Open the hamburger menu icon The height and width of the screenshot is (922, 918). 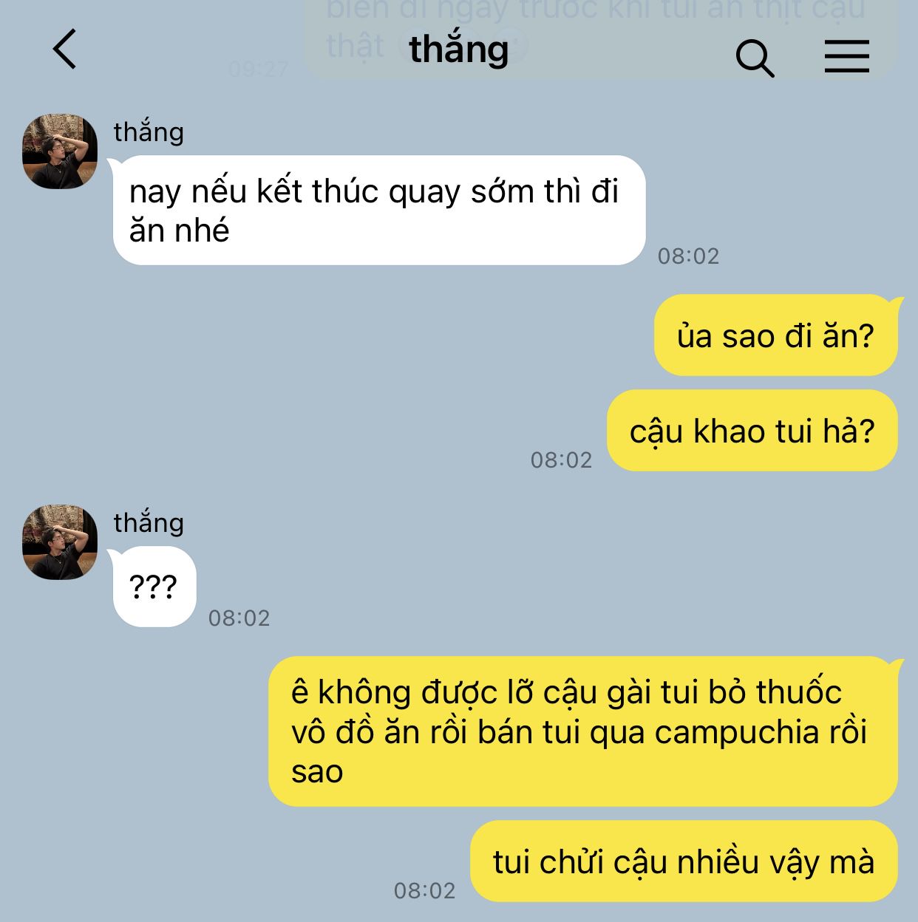[x=846, y=56]
